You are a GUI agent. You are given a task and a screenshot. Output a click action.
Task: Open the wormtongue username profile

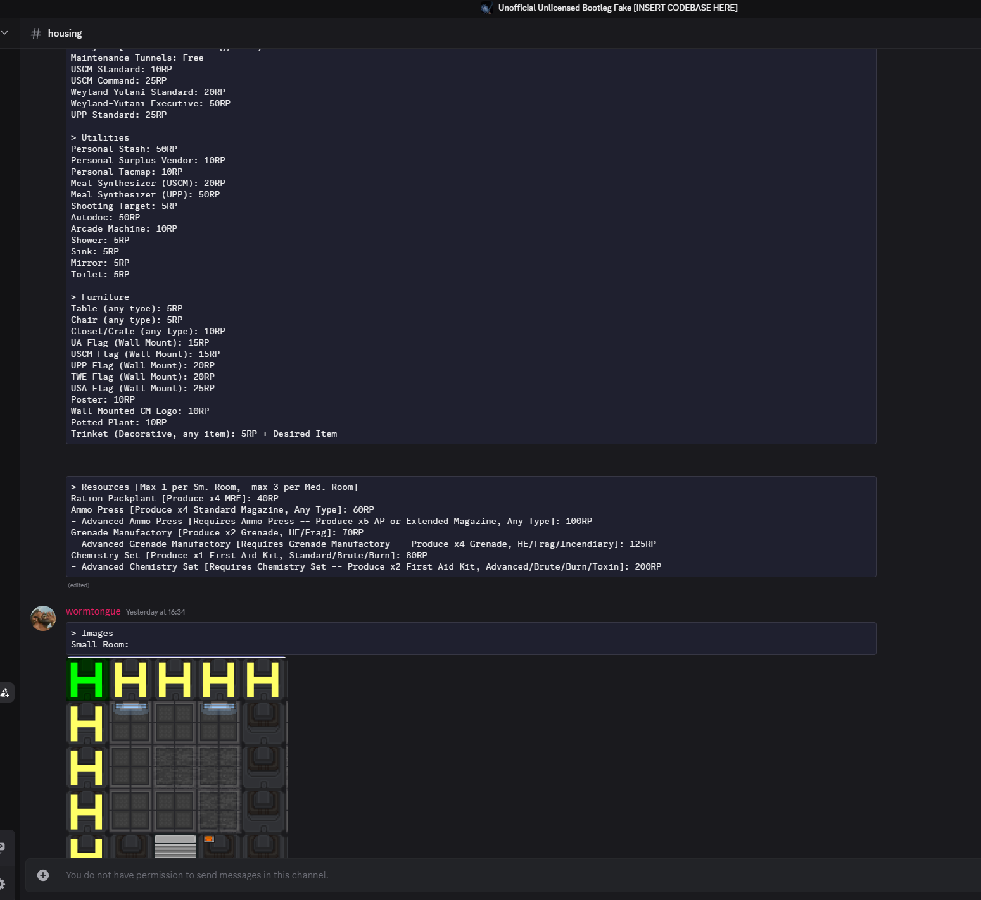tap(93, 611)
